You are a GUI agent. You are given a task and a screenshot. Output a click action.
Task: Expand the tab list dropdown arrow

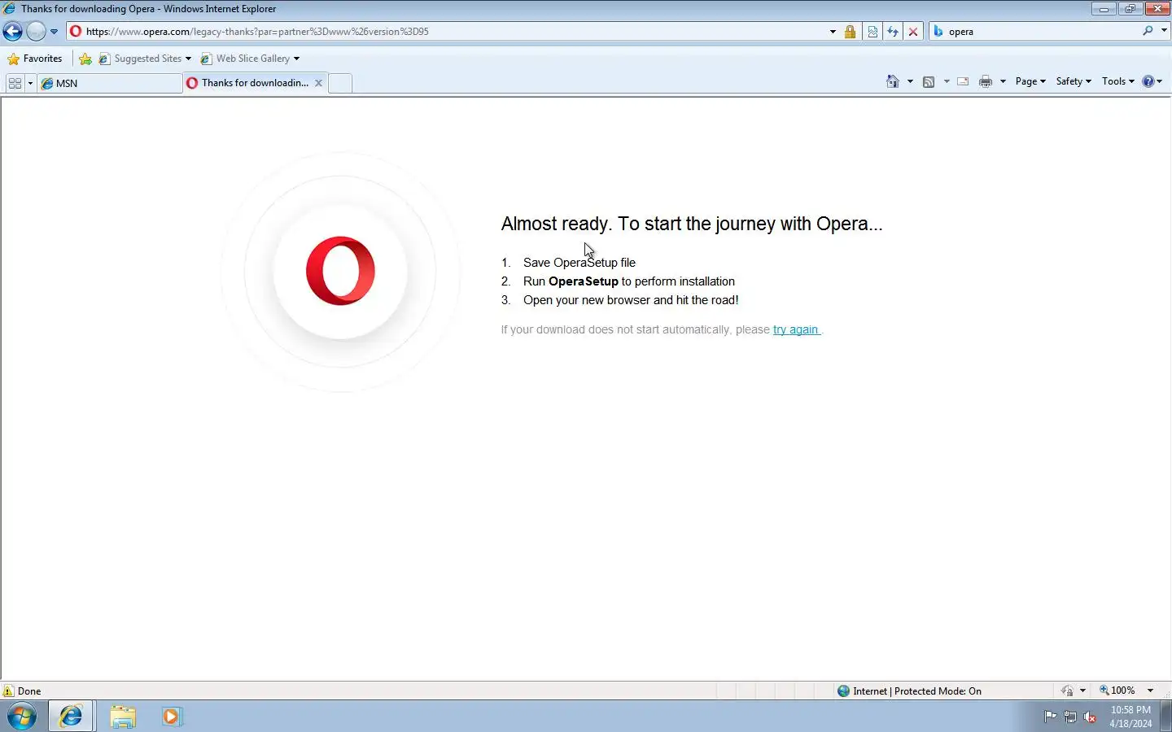(x=30, y=83)
